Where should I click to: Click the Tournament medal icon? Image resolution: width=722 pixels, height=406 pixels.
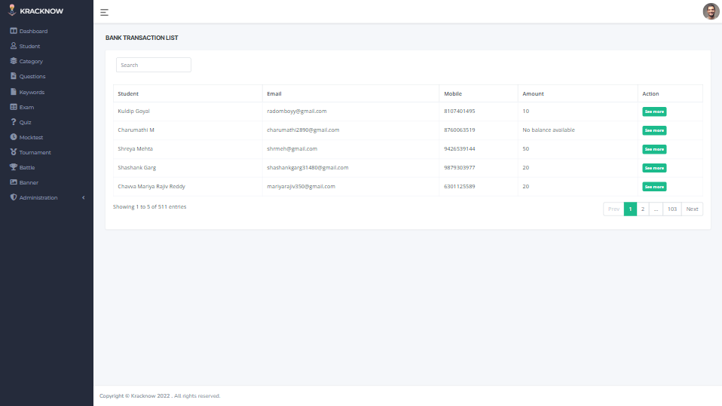pyautogui.click(x=14, y=152)
